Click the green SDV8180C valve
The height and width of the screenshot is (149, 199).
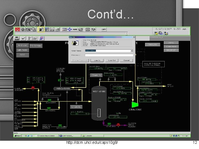[x=49, y=108]
